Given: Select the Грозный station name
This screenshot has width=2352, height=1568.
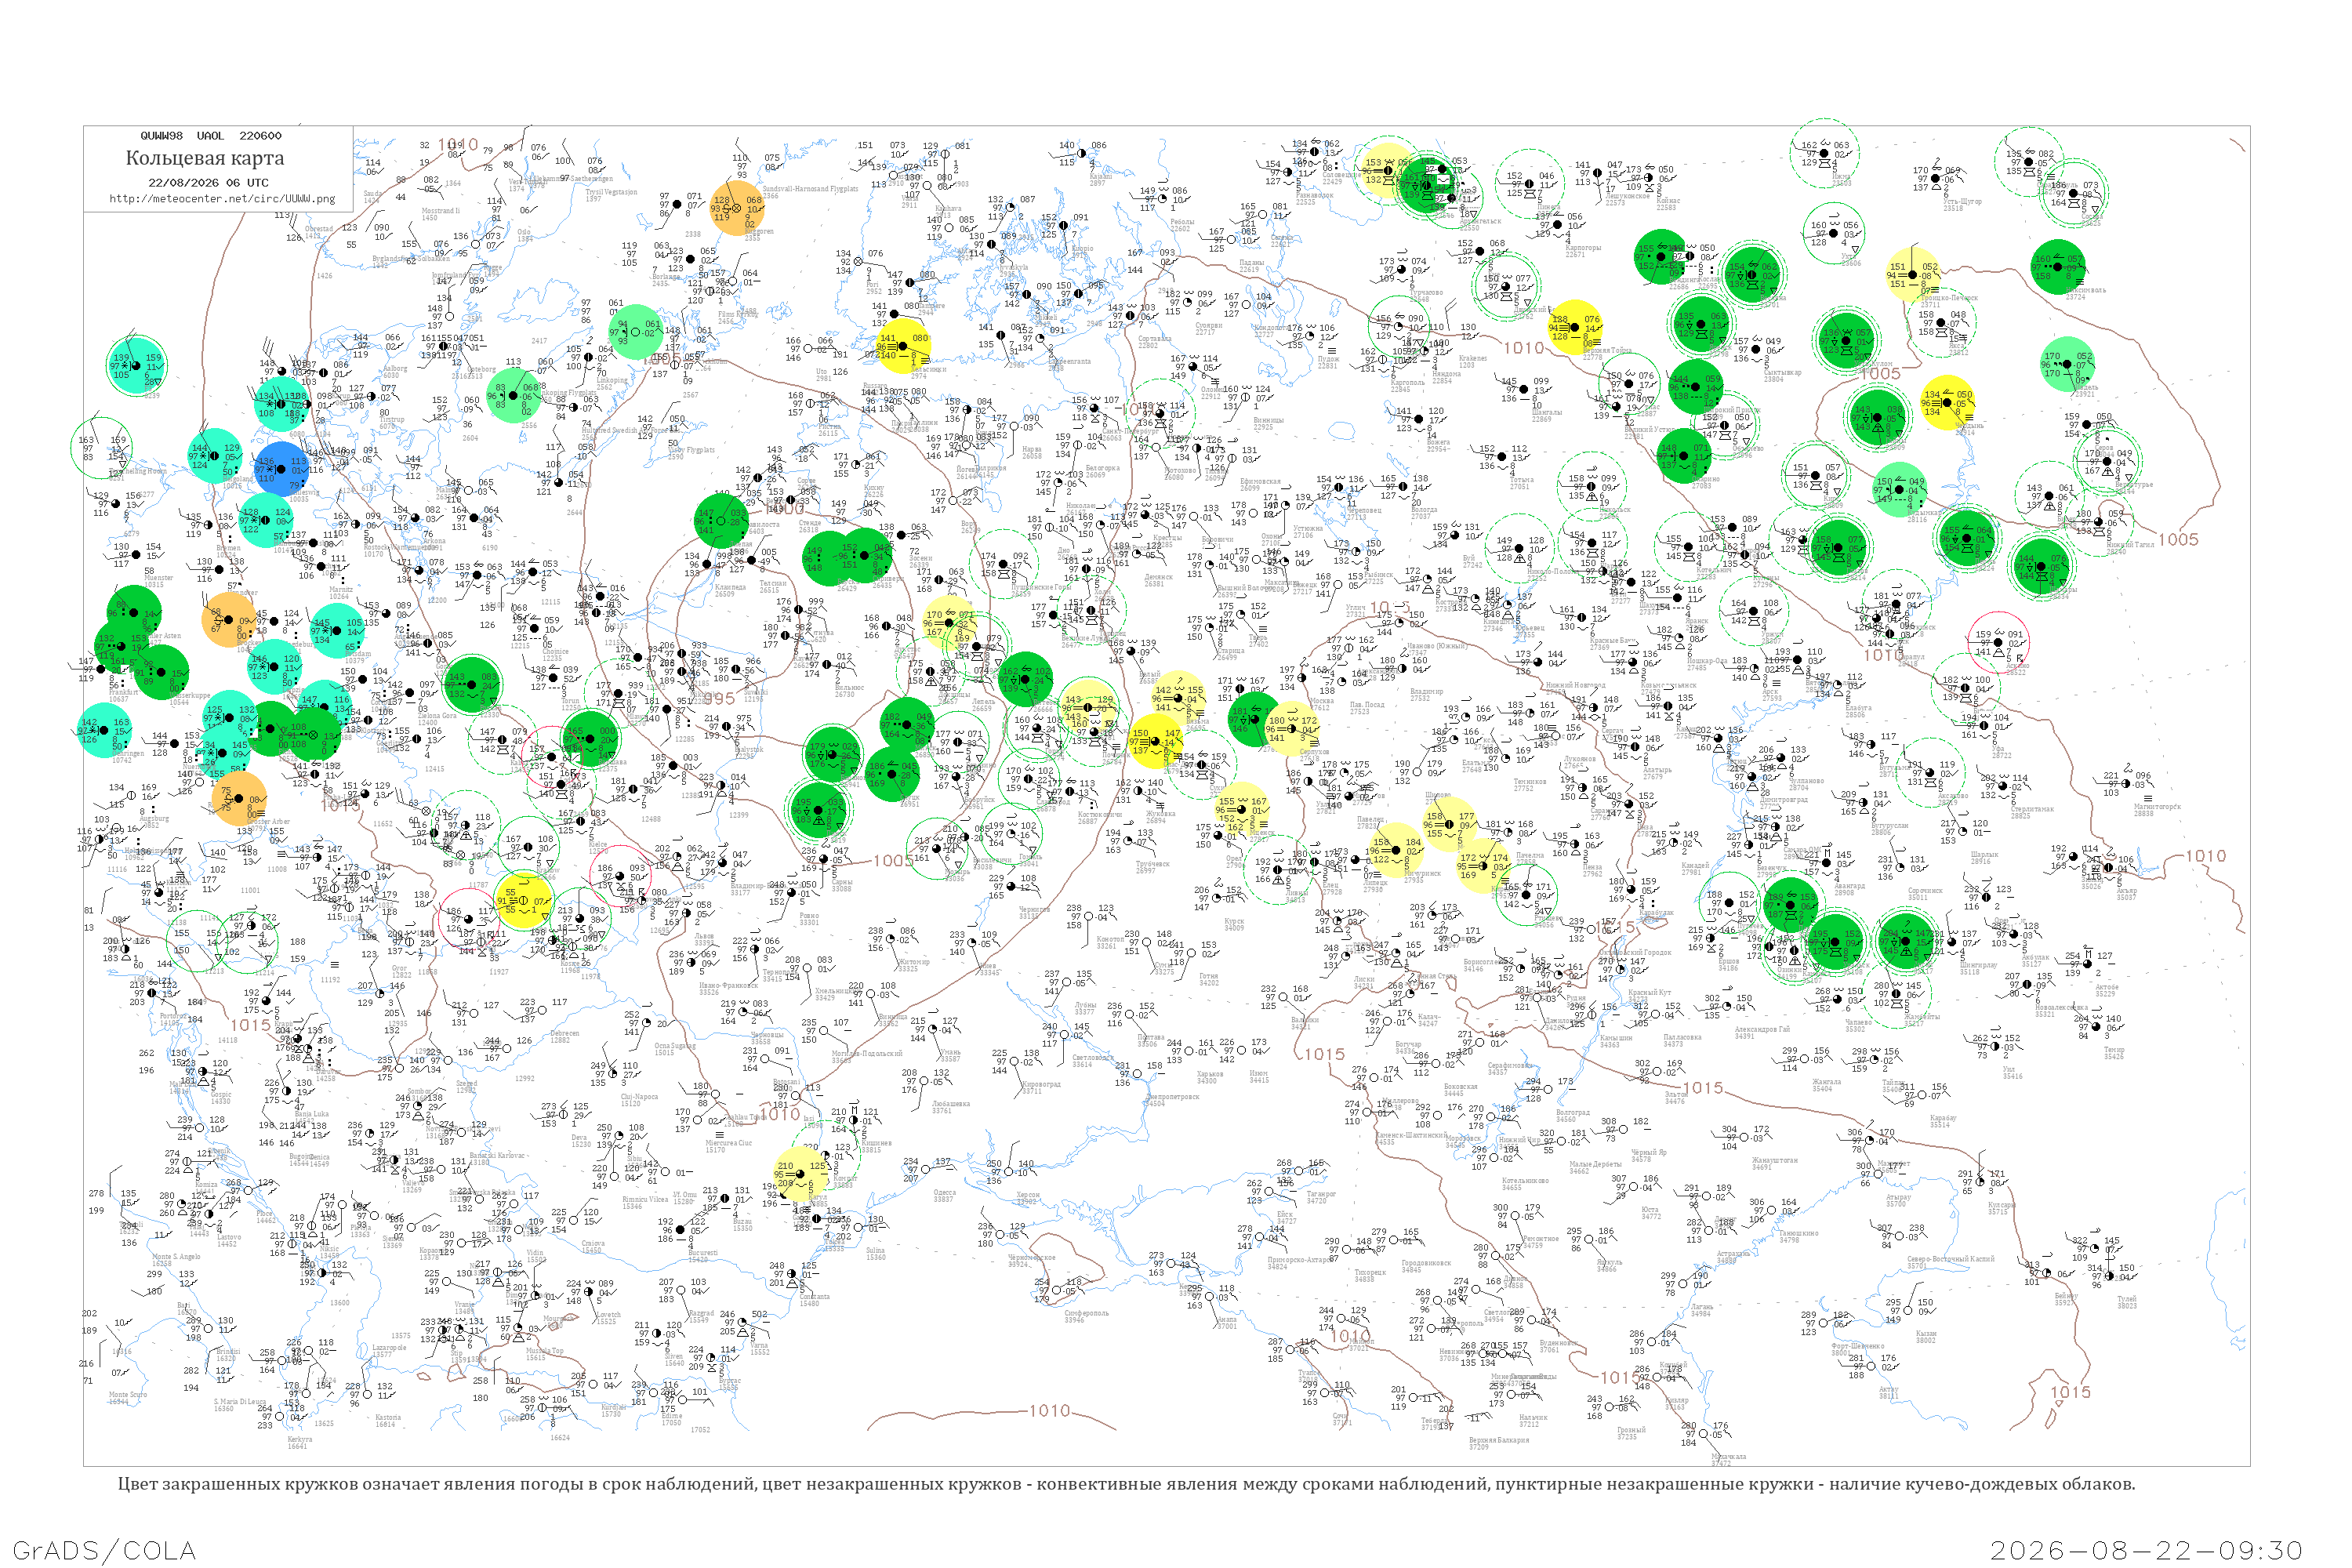Looking at the screenshot, I should point(1633,1430).
